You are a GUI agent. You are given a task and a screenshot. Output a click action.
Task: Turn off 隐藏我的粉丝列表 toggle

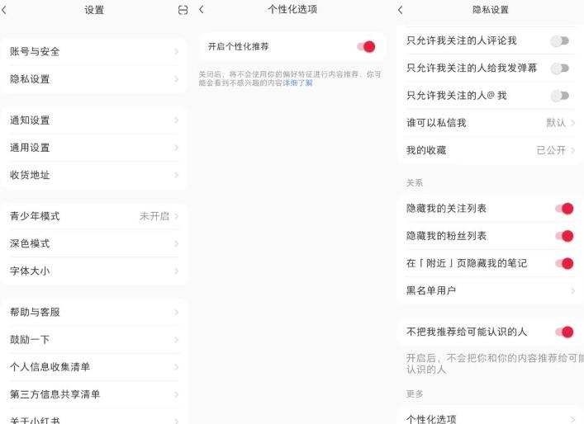564,236
